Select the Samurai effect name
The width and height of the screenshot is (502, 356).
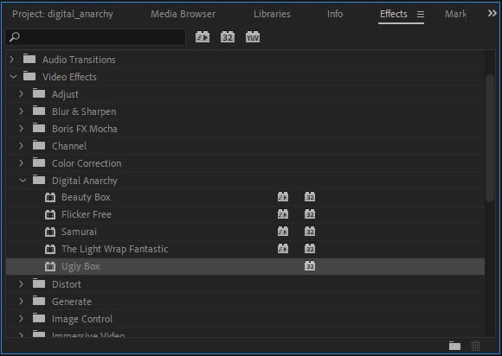[x=79, y=232]
